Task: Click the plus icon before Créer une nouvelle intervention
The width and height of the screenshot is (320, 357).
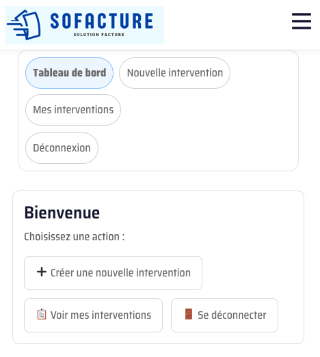Action: click(x=42, y=272)
